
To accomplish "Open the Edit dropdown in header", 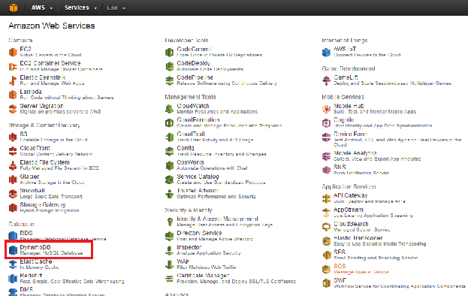I will point(116,8).
